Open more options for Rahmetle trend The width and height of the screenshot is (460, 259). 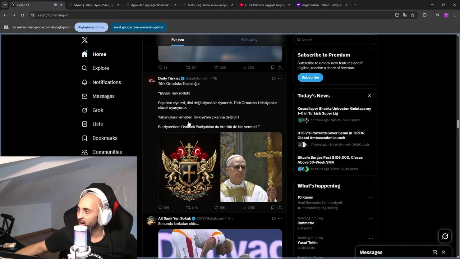tap(371, 219)
